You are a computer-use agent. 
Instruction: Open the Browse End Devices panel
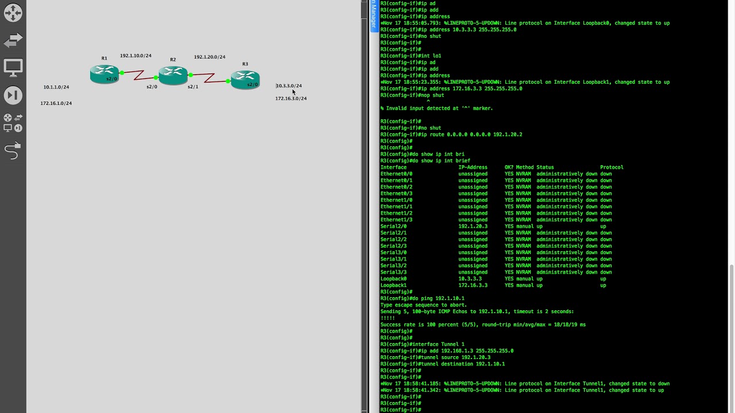click(x=13, y=68)
